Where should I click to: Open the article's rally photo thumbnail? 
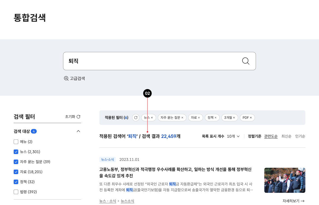pos(285,180)
